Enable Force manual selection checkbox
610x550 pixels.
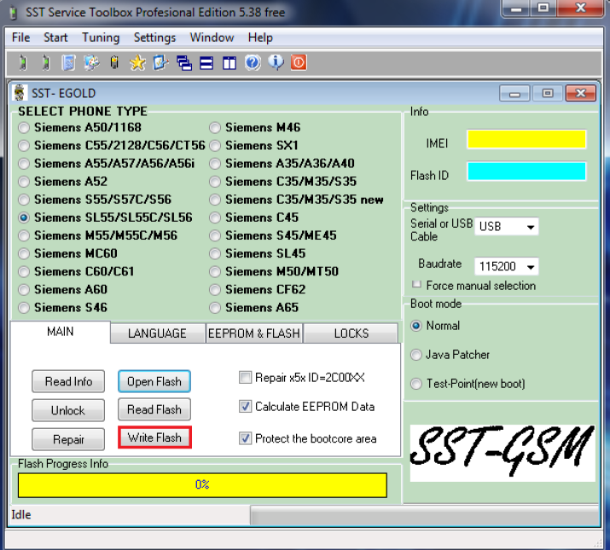click(416, 284)
